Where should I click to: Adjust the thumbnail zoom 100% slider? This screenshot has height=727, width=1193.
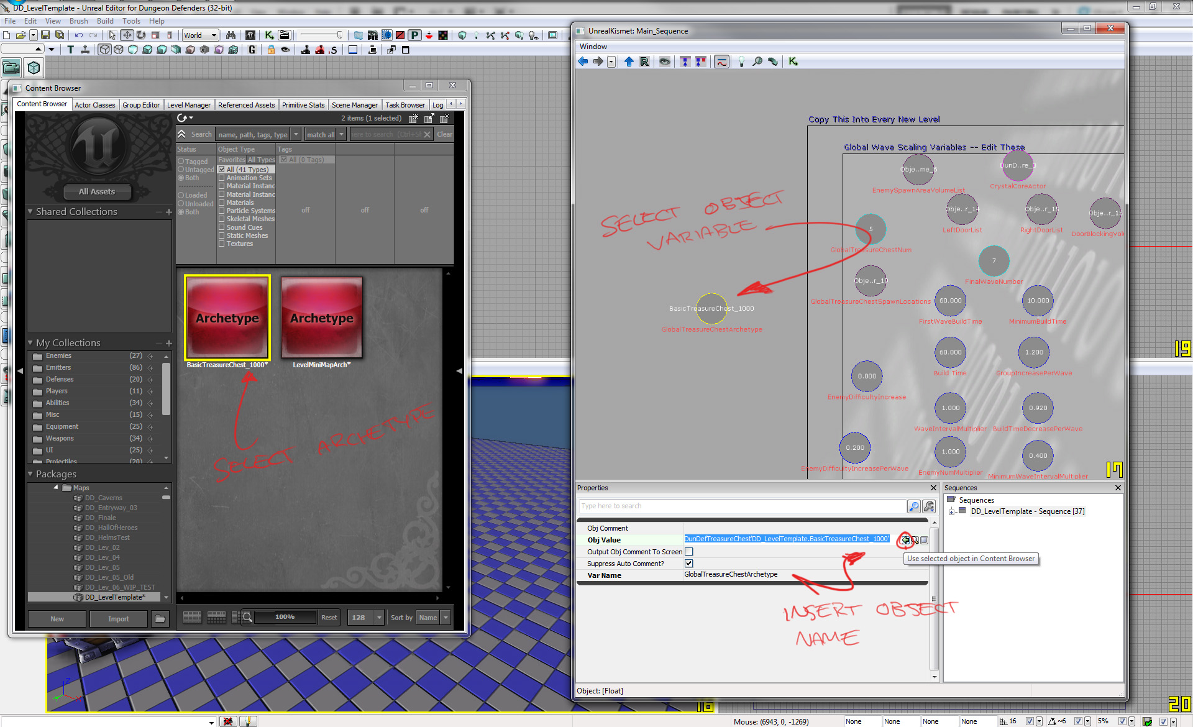pos(285,617)
